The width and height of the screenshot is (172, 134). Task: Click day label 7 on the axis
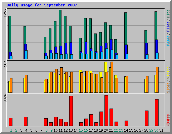click(41, 130)
